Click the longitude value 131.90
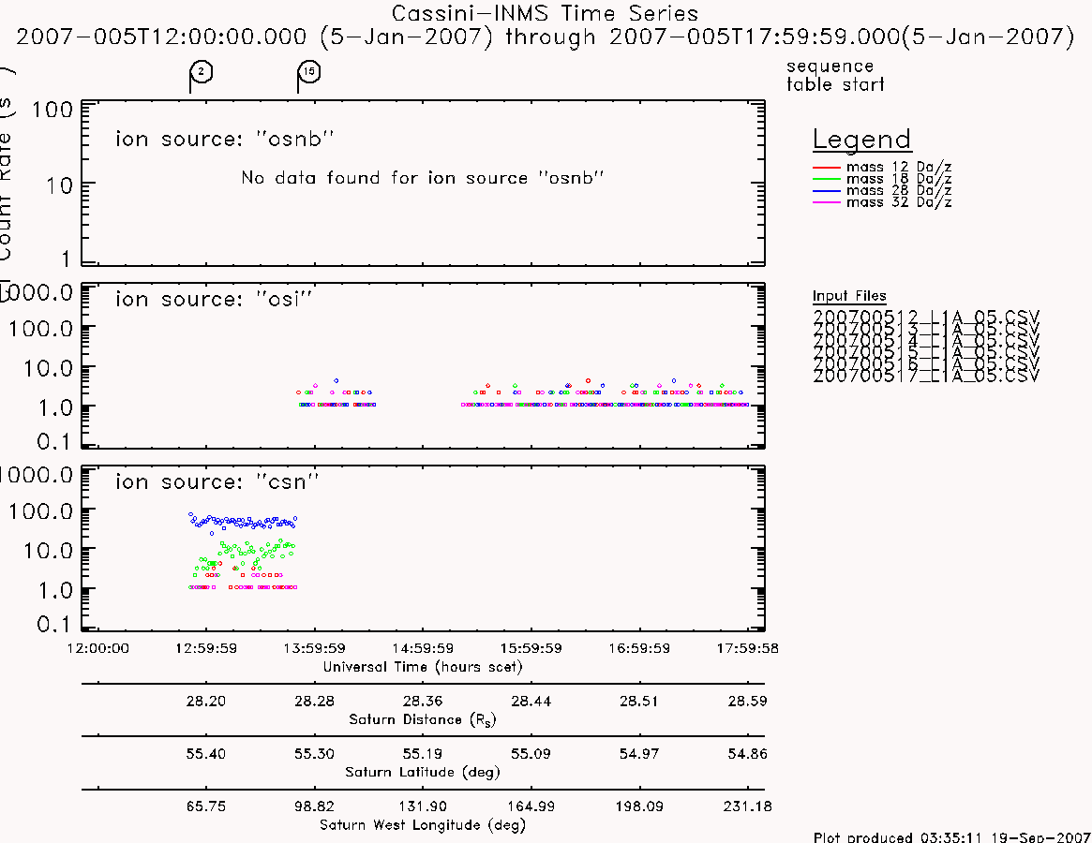 423,806
